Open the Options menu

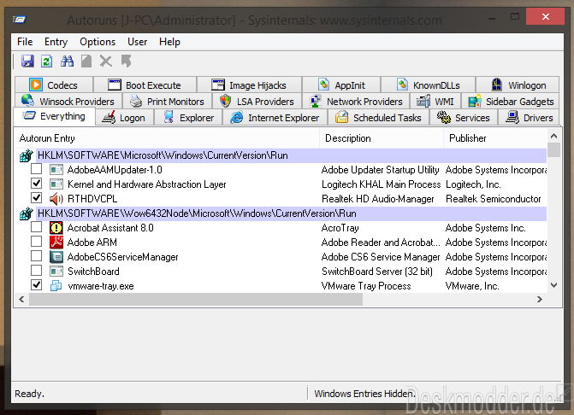coord(98,42)
